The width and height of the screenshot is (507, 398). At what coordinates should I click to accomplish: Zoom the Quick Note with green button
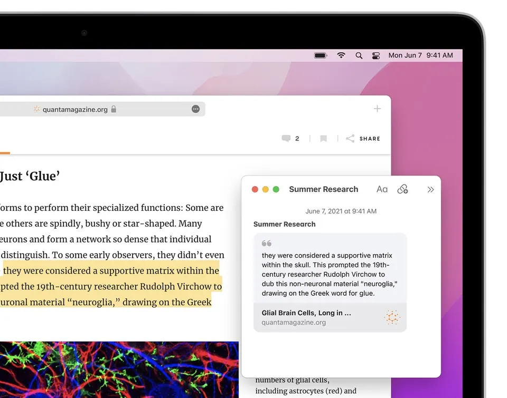tap(276, 189)
